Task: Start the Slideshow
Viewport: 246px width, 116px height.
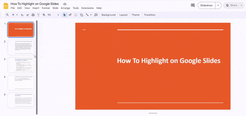Action: pyautogui.click(x=206, y=5)
